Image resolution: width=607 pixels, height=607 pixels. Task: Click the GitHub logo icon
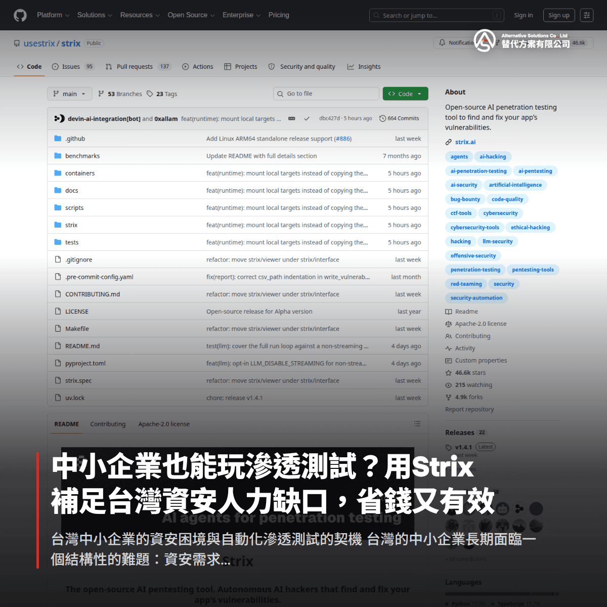[x=20, y=15]
